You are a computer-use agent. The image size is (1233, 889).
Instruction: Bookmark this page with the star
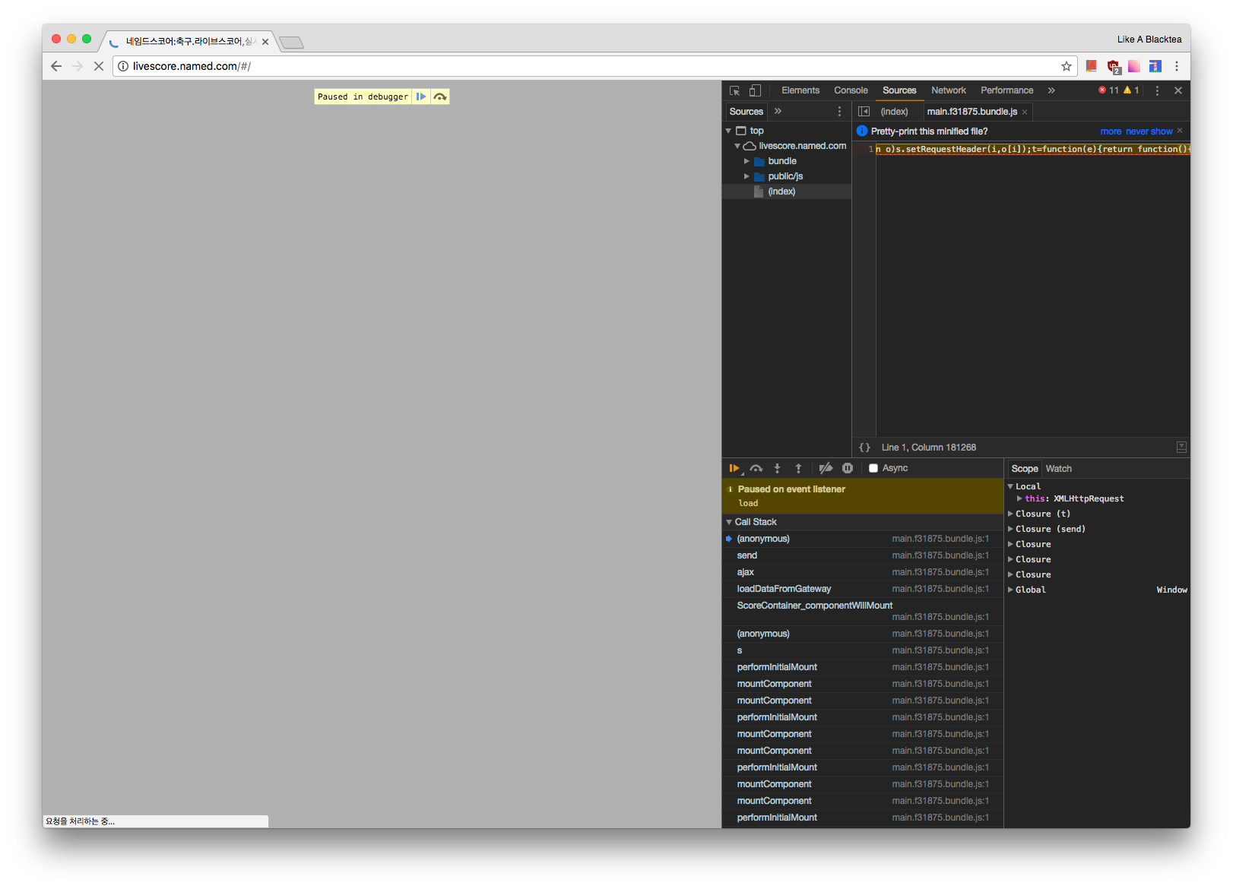click(1067, 66)
